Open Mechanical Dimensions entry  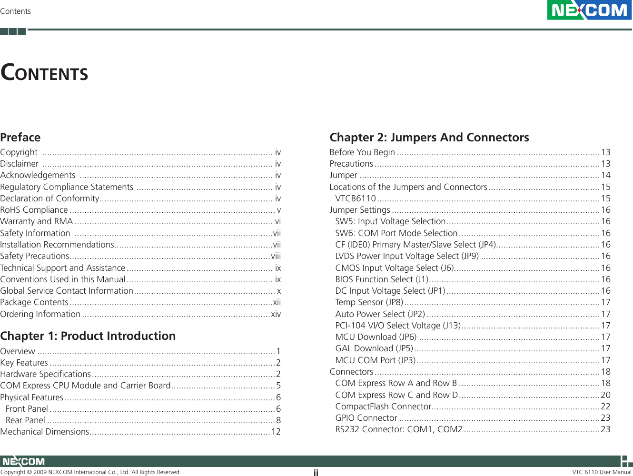tap(140, 432)
